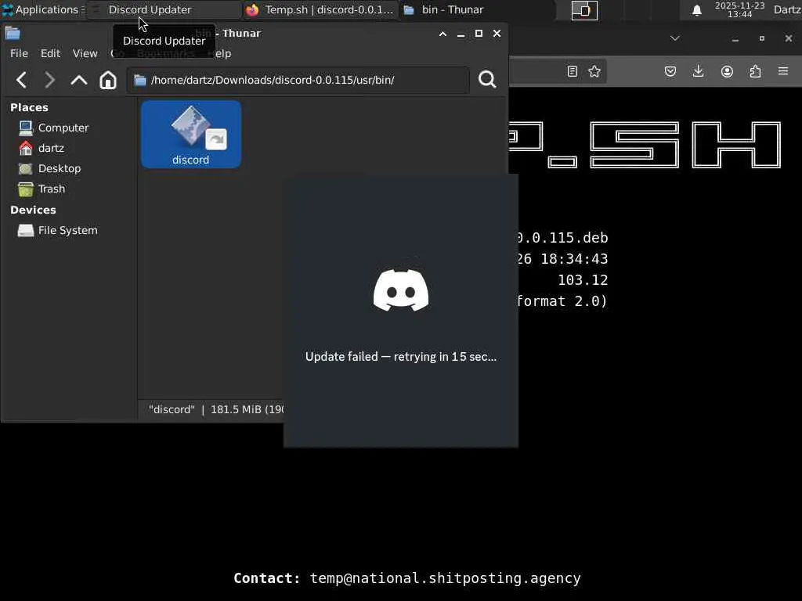Open Thunar Edit menu
This screenshot has width=802, height=601.
coord(50,53)
